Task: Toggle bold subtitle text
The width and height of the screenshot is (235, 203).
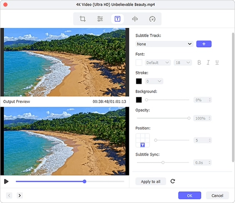Action: pyautogui.click(x=199, y=63)
